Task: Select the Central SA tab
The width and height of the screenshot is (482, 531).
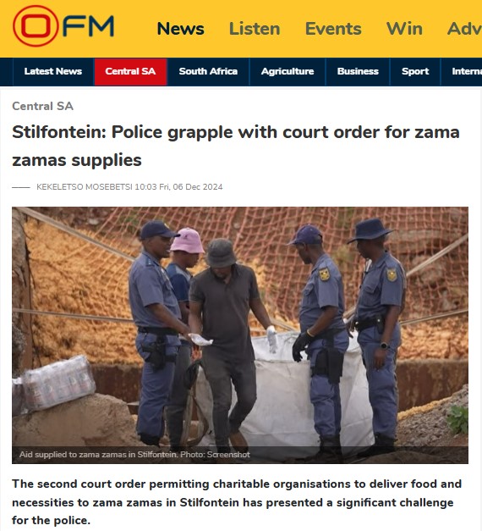Action: pyautogui.click(x=130, y=71)
